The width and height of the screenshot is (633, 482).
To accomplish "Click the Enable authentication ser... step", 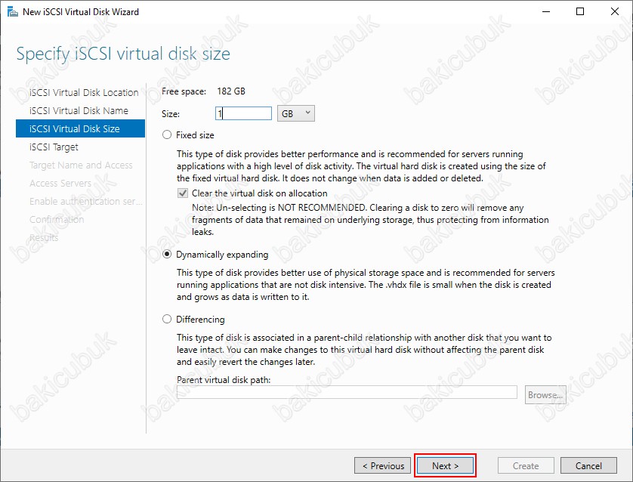I will click(x=85, y=202).
